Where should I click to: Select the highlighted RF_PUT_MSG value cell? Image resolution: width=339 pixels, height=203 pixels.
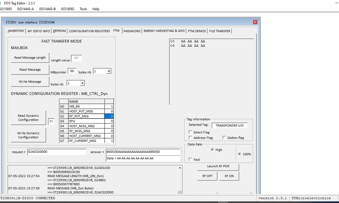[109, 116]
